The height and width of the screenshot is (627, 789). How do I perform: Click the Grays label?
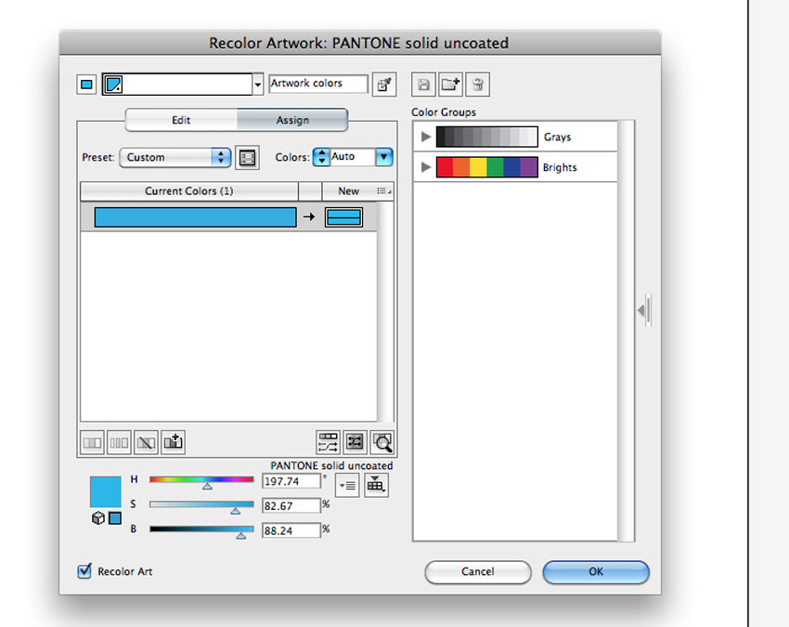557,137
